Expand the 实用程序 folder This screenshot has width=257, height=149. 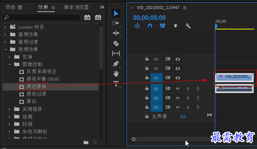(9, 109)
